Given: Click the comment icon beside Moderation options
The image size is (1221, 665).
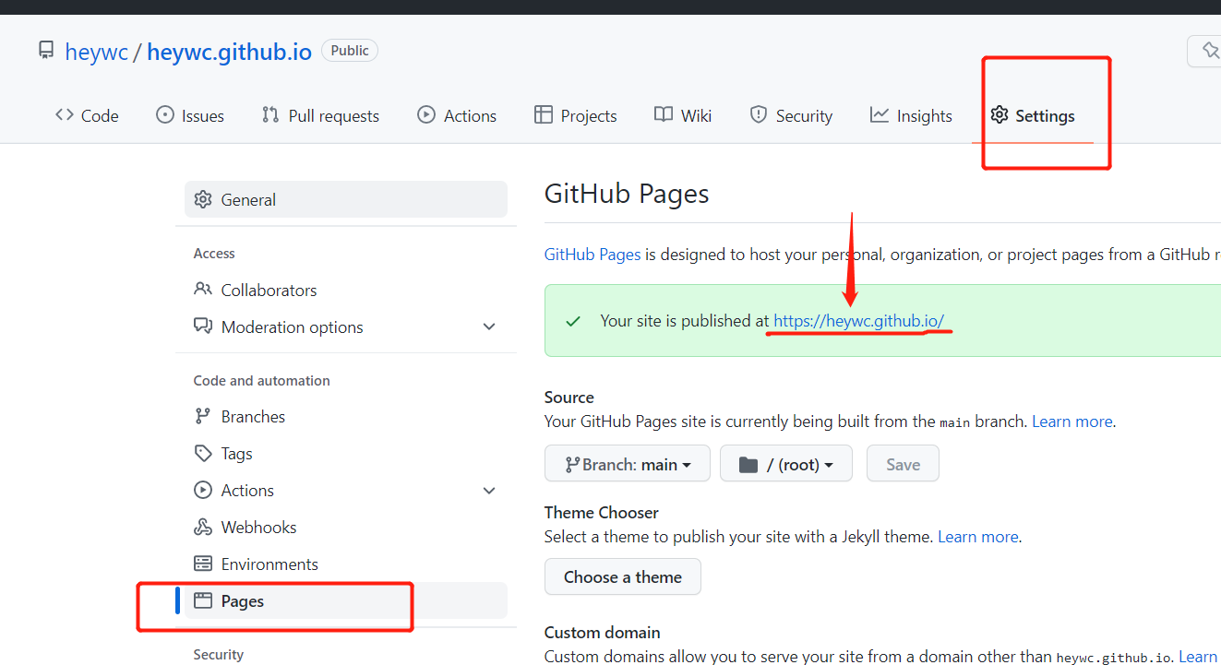Looking at the screenshot, I should coord(203,326).
